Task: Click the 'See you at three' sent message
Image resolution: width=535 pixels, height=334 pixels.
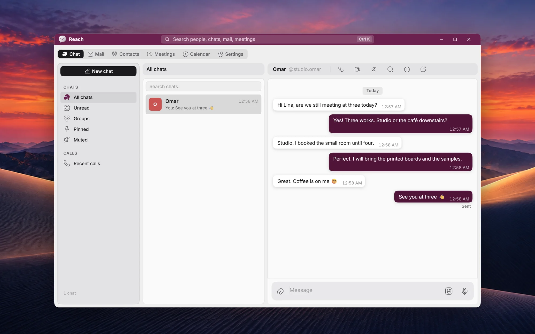Action: [x=433, y=197]
